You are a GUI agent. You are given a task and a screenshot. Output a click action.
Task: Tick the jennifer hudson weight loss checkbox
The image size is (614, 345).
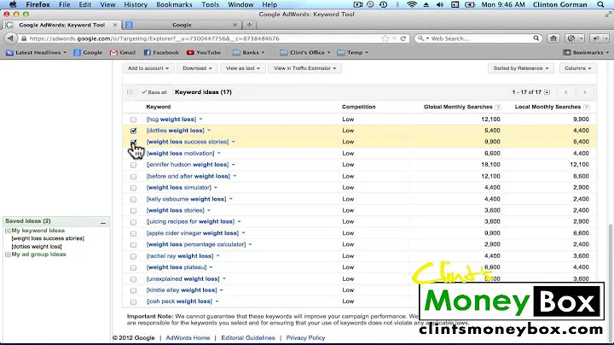pyautogui.click(x=134, y=165)
